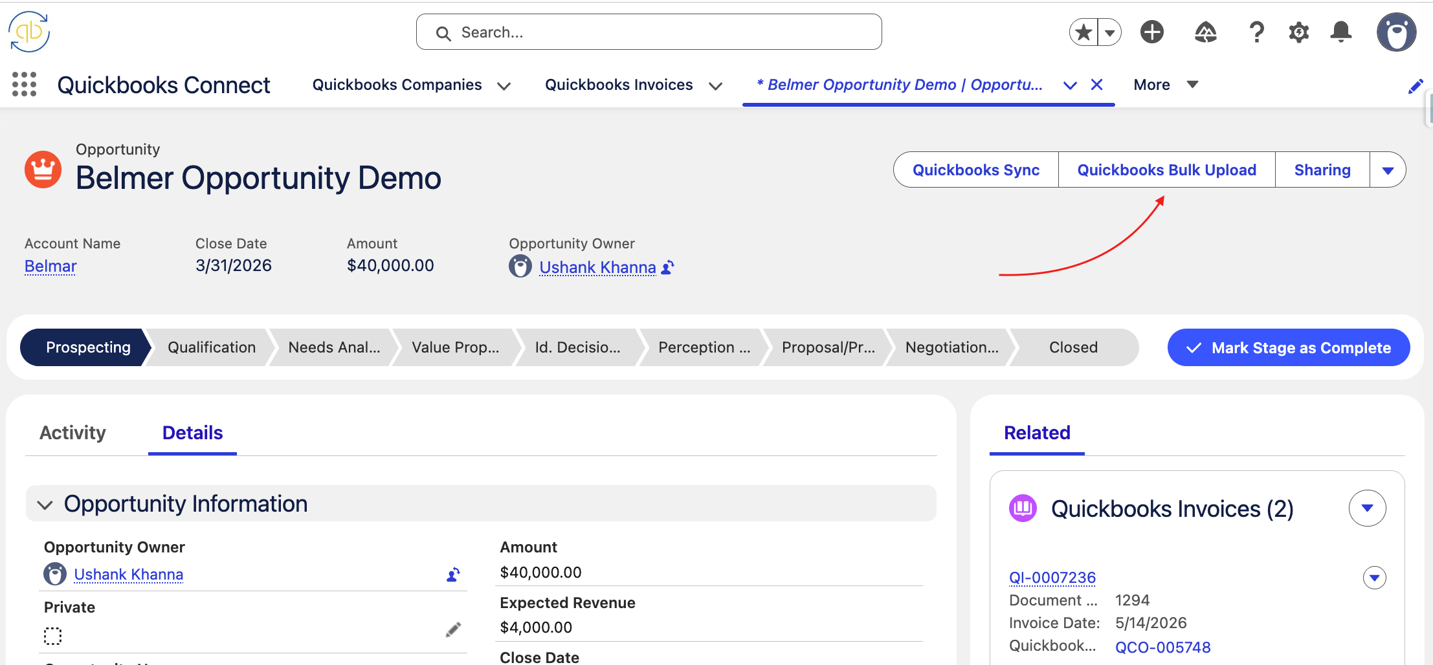Click the favorites star icon
This screenshot has height=665, width=1433.
[1083, 32]
